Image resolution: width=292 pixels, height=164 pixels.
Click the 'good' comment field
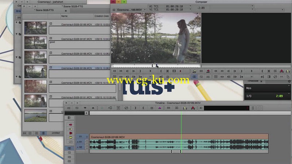(80, 44)
